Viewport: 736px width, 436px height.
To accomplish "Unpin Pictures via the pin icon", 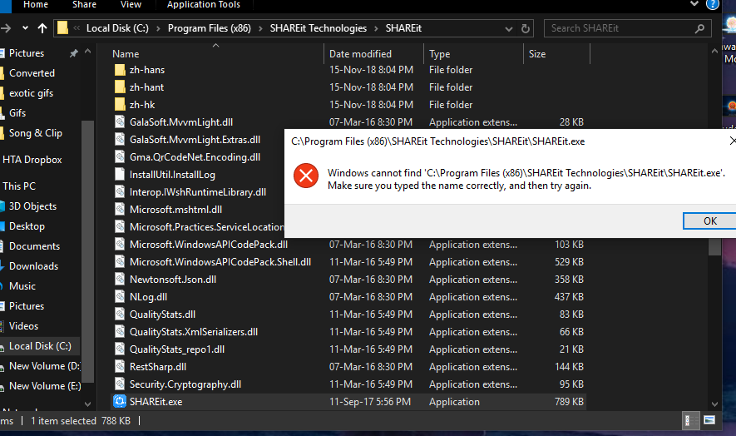I will (74, 53).
